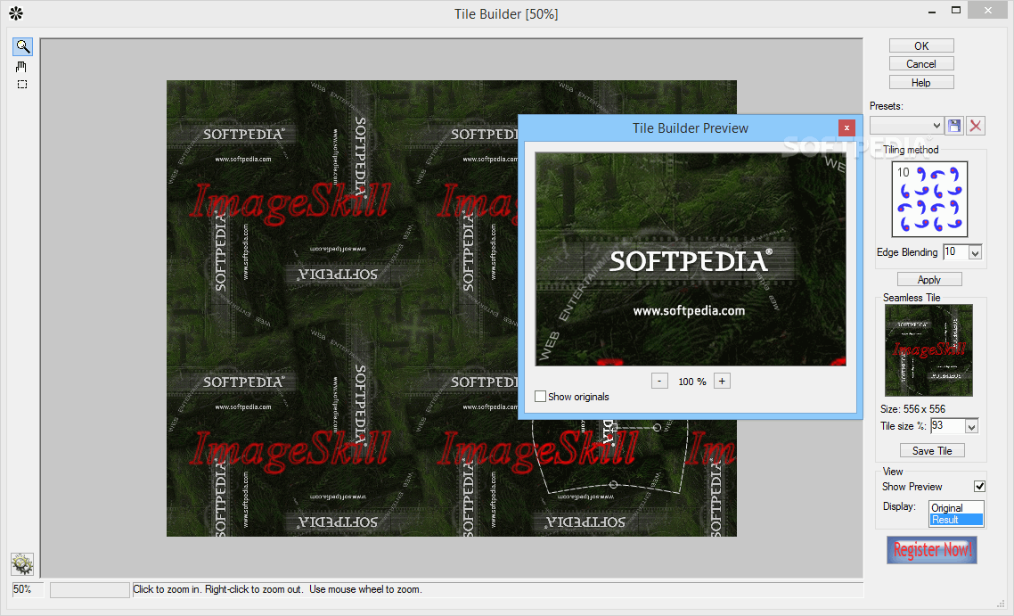Click the Seamless Tile thumbnail preview
Viewport: 1014px width, 616px height.
tap(928, 350)
